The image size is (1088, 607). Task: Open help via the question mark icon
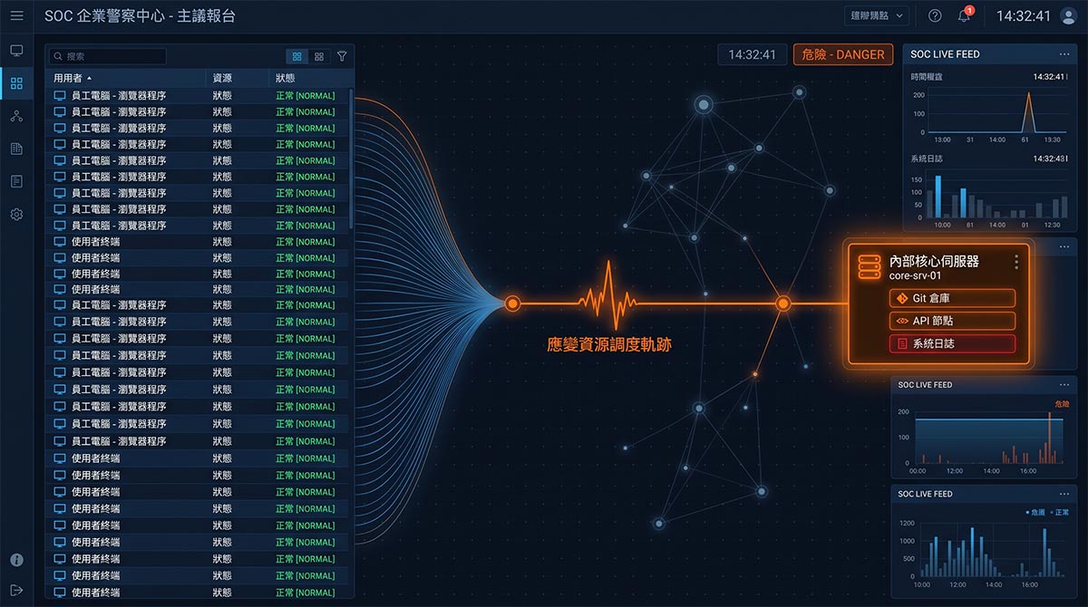(x=935, y=15)
